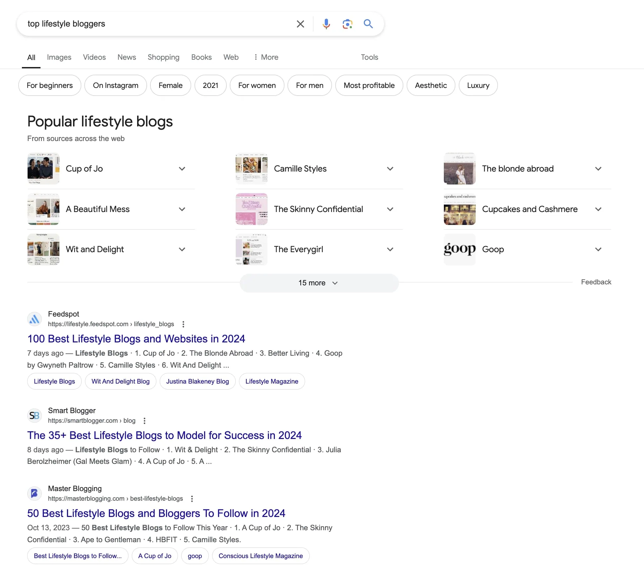This screenshot has height=580, width=644.
Task: Open The 35+ Best Lifestyle Blogs link
Action: (x=164, y=435)
